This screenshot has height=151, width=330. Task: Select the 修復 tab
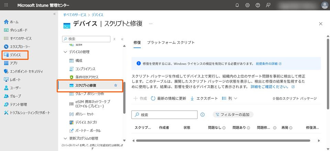(x=137, y=43)
